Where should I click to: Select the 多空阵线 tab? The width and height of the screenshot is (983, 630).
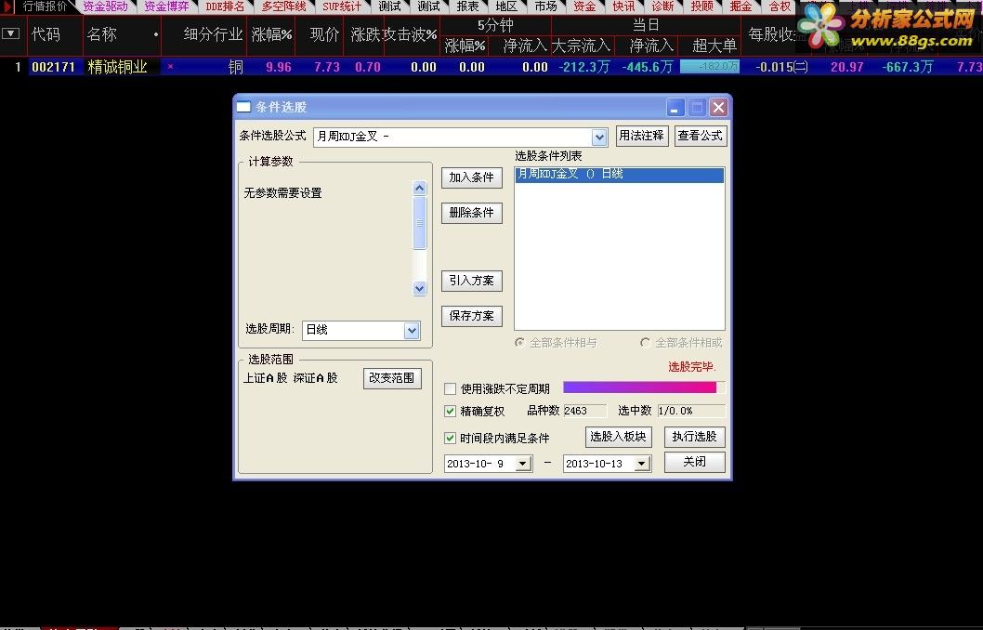[x=283, y=7]
